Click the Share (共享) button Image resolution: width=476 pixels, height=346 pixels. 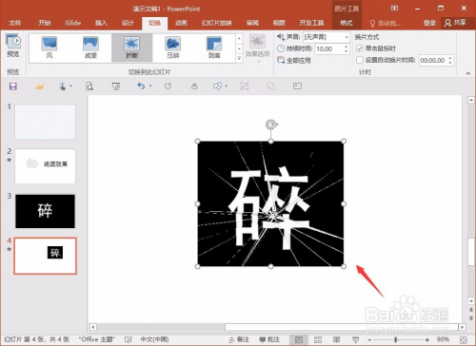pos(456,23)
